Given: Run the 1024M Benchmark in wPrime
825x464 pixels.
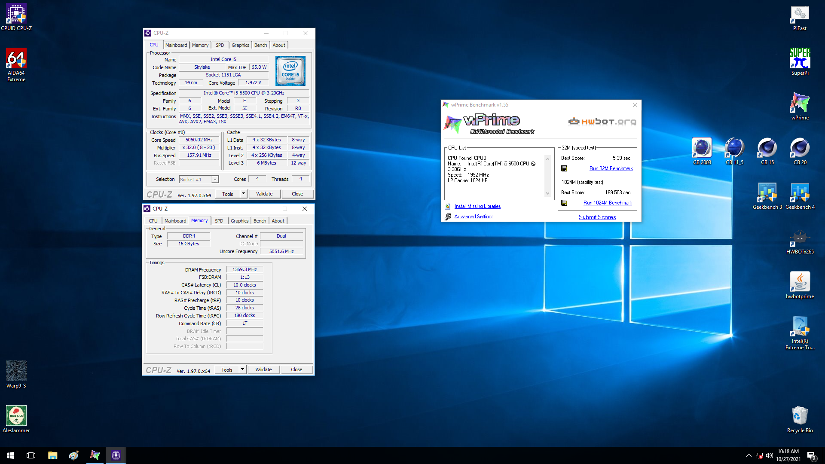Looking at the screenshot, I should tap(608, 203).
